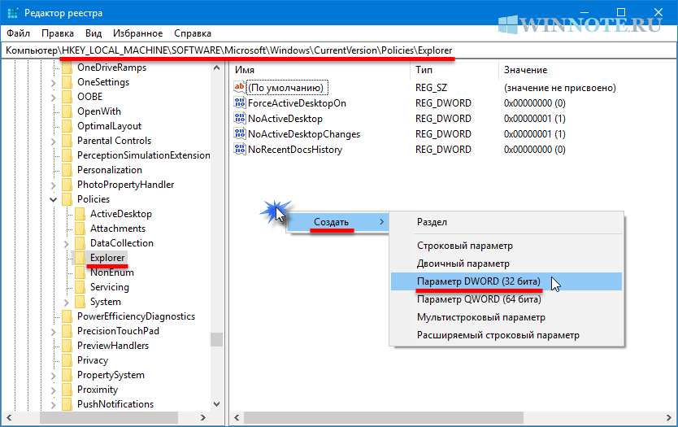Click the PhotoPropertyHandler folder icon
678x427 pixels.
coord(67,185)
